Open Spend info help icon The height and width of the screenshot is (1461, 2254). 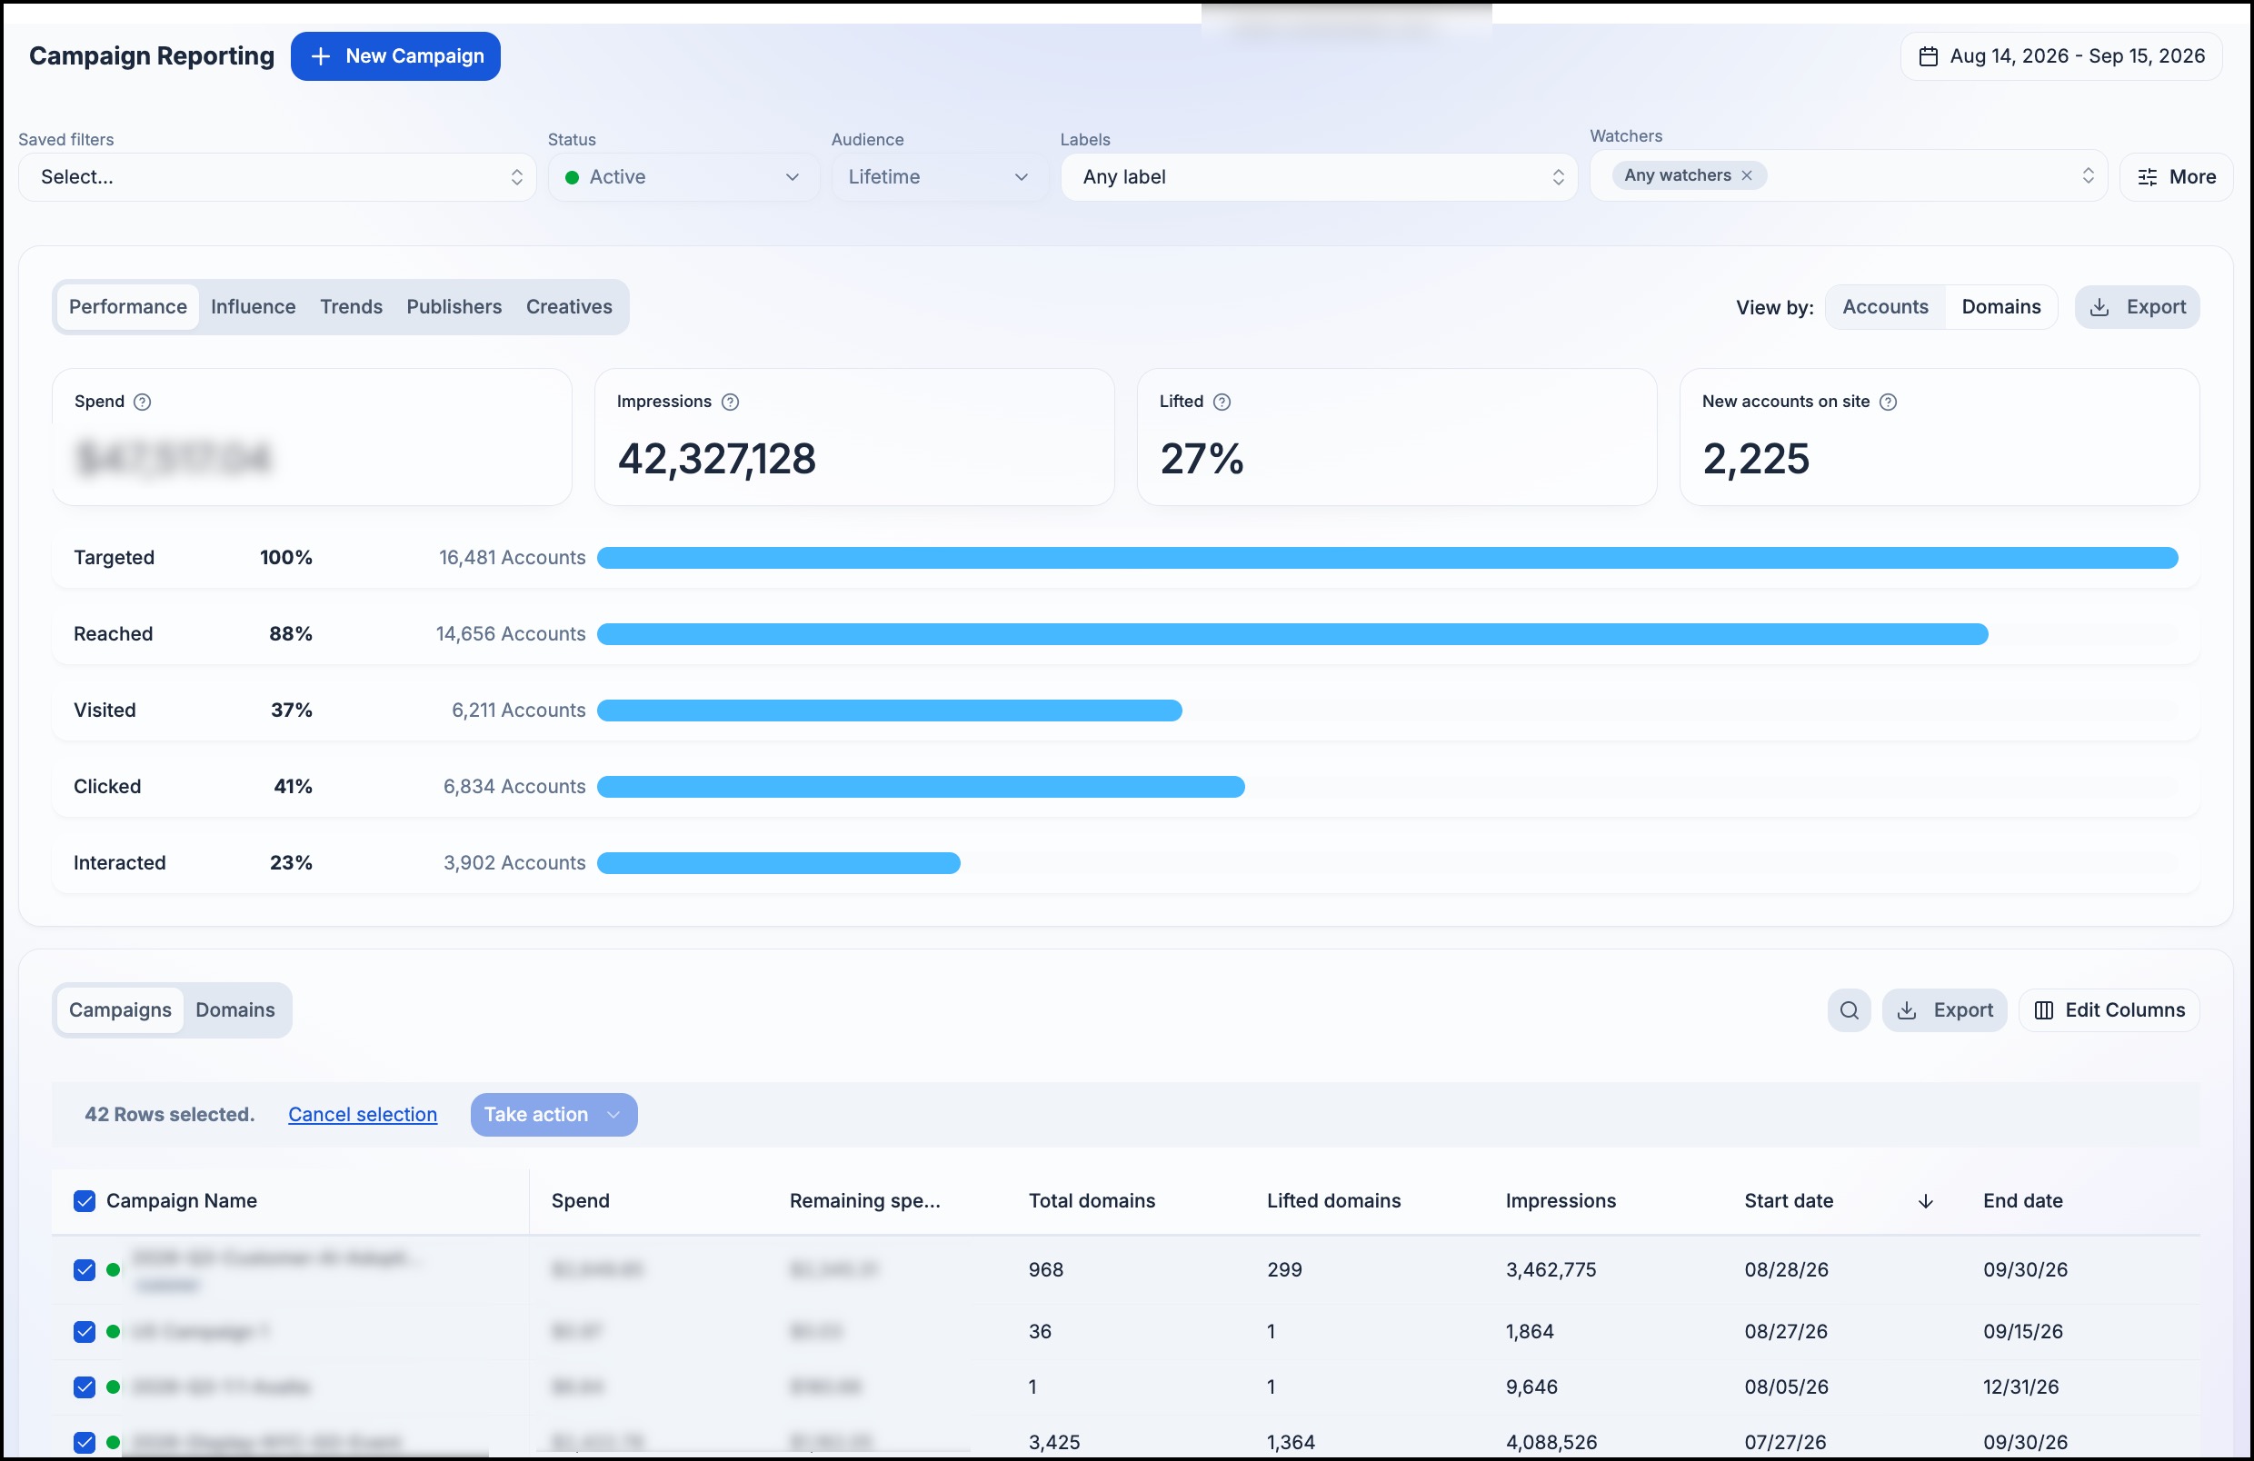pos(142,402)
